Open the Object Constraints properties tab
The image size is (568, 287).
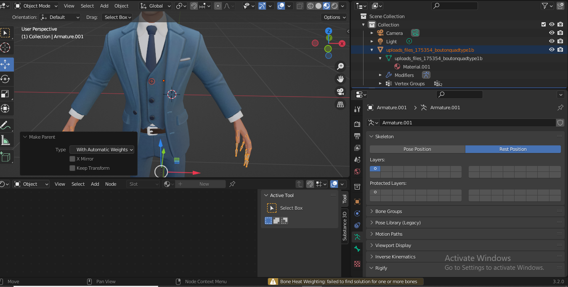coord(357,225)
